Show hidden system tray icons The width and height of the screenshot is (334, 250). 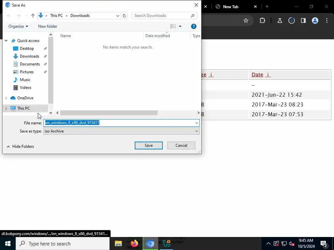(x=268, y=243)
